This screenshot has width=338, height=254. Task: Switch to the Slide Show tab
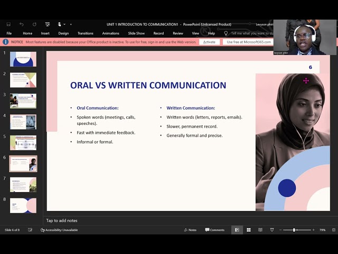(136, 33)
